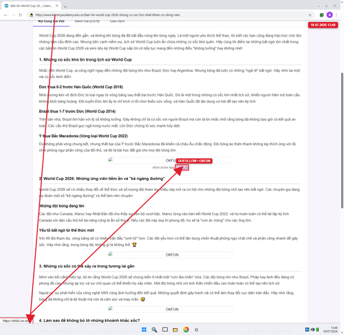
Task: Open taskbar Search magnifier
Action: (x=154, y=329)
